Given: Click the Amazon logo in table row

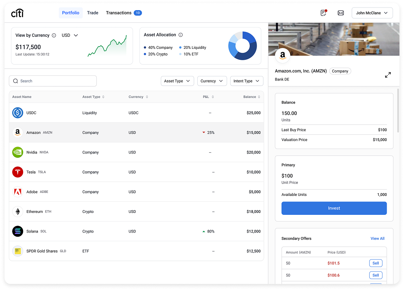Looking at the screenshot, I should tap(18, 132).
